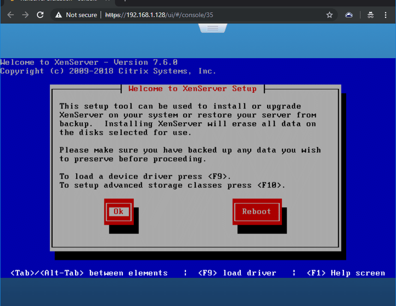The height and width of the screenshot is (306, 396).
Task: Open the incognito profile icon
Action: click(x=370, y=15)
